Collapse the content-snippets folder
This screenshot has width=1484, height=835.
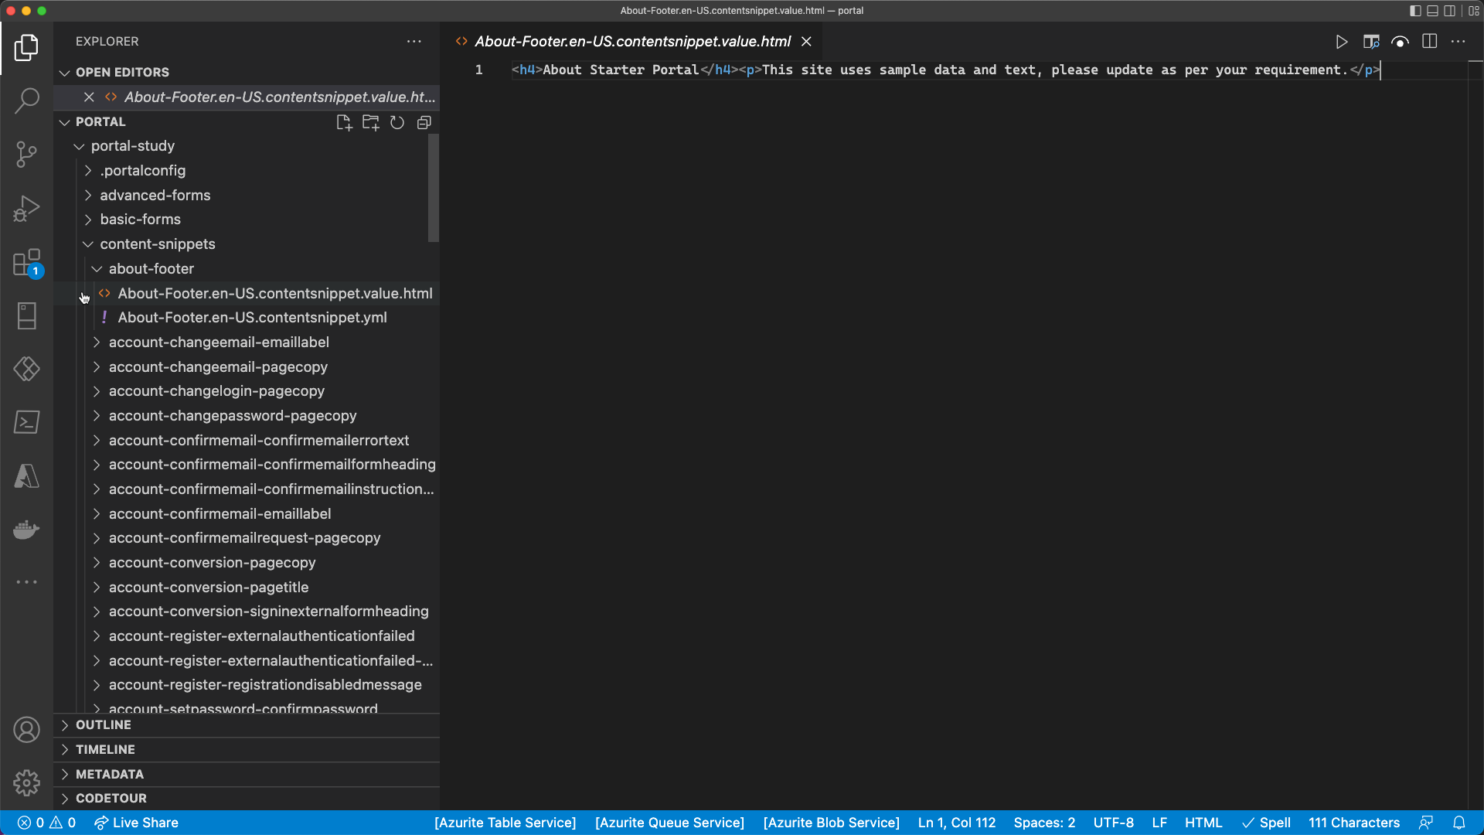157,244
